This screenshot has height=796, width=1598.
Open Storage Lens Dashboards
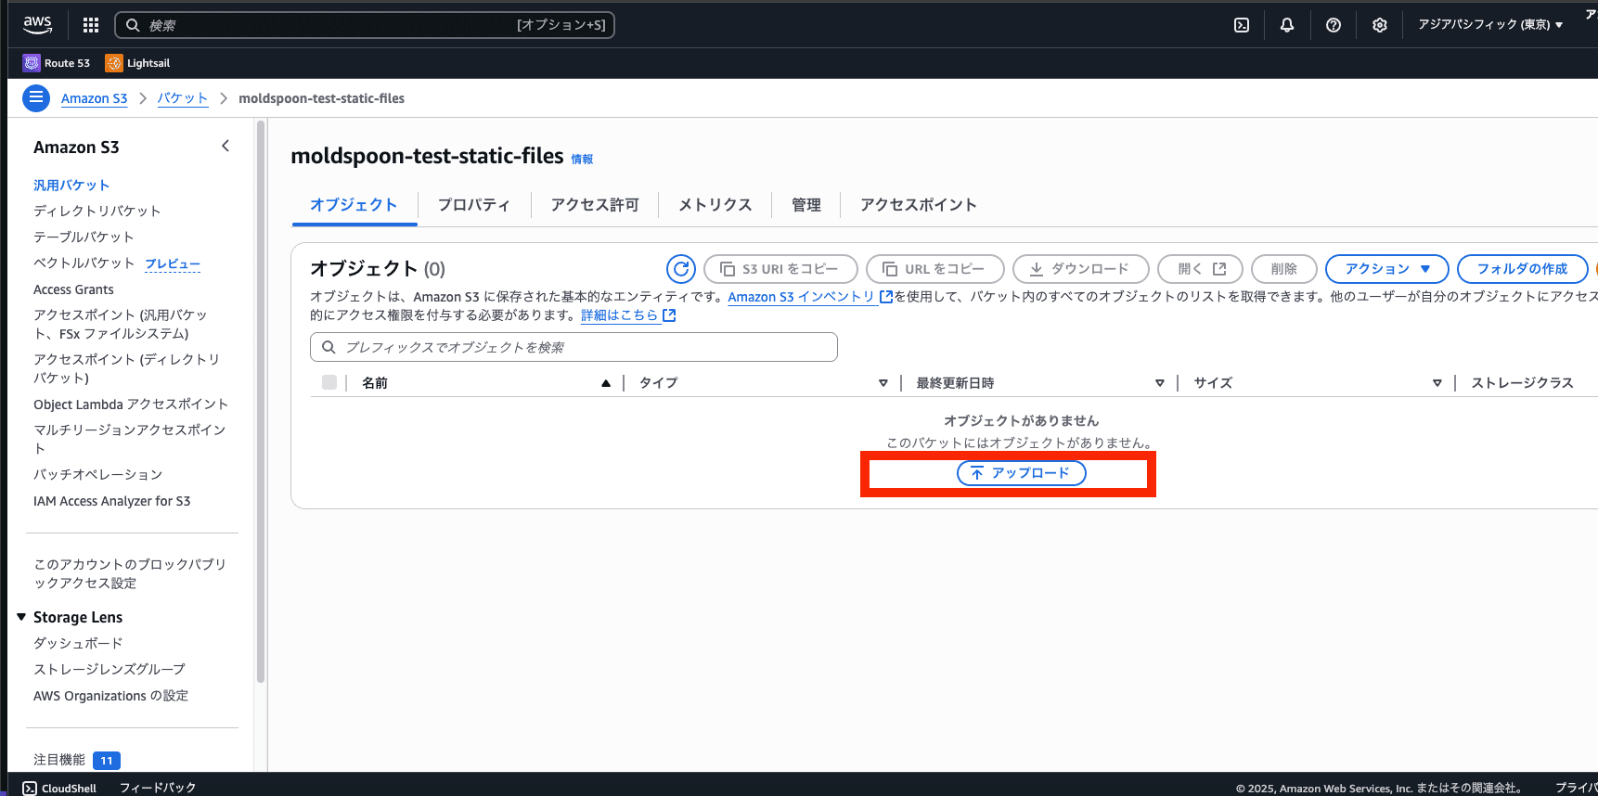78,643
